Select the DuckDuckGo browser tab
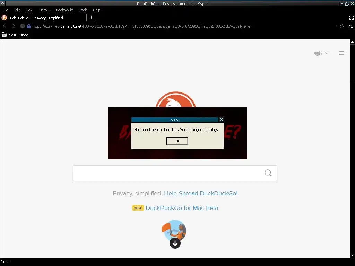The height and width of the screenshot is (266, 355). tap(43, 18)
